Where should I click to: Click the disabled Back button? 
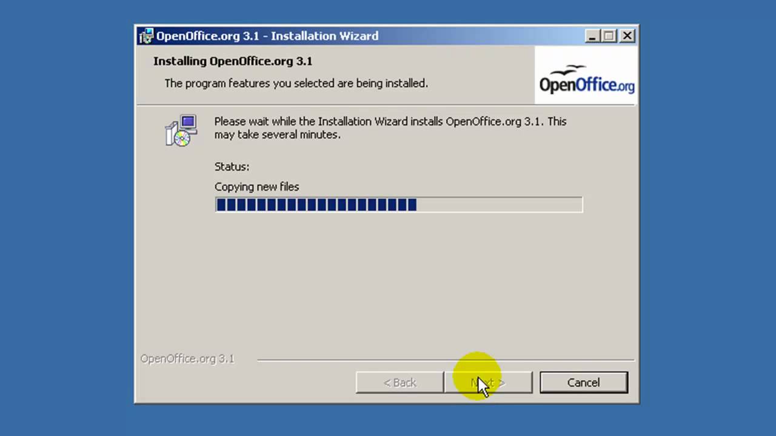400,383
